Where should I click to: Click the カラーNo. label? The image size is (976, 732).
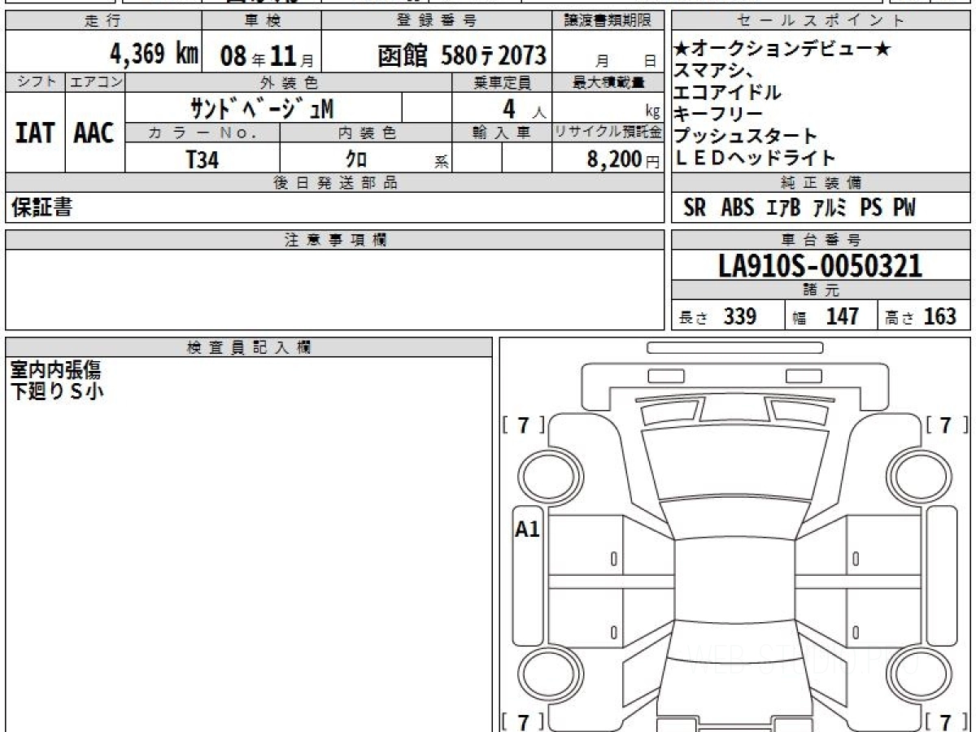pyautogui.click(x=203, y=133)
